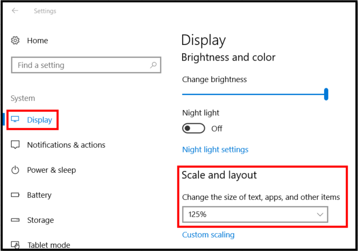The width and height of the screenshot is (358, 251).
Task: Click the back arrow icon
Action: 15,10
